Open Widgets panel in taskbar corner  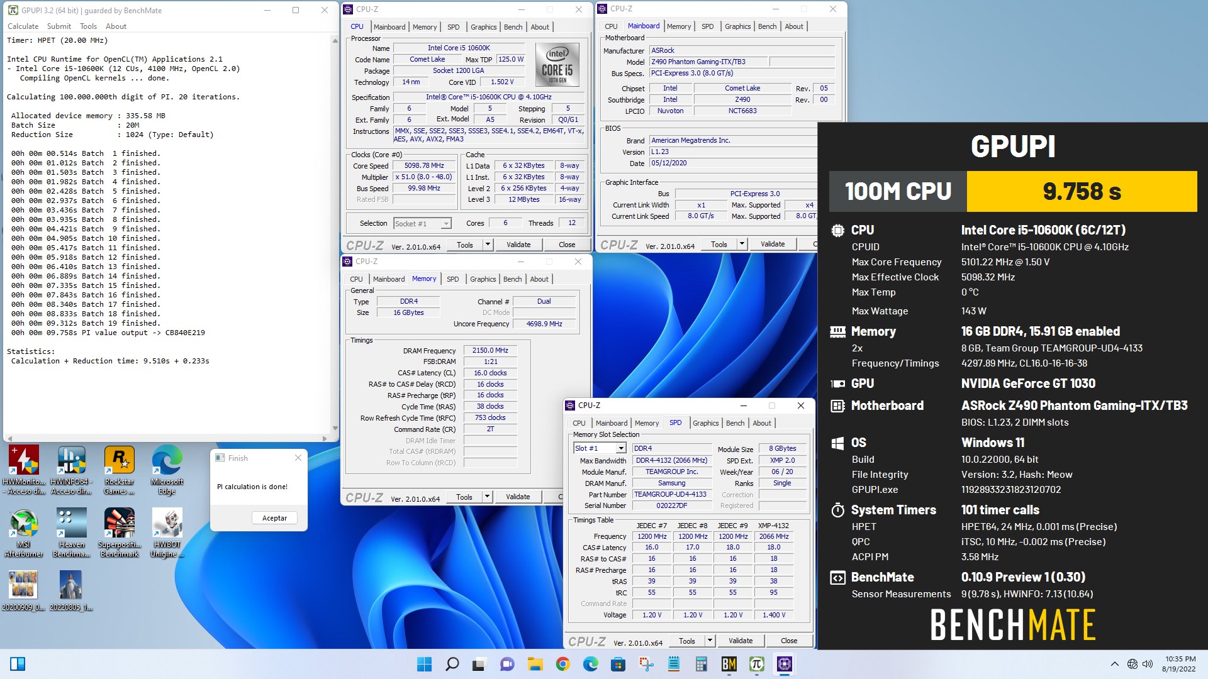[x=18, y=664]
